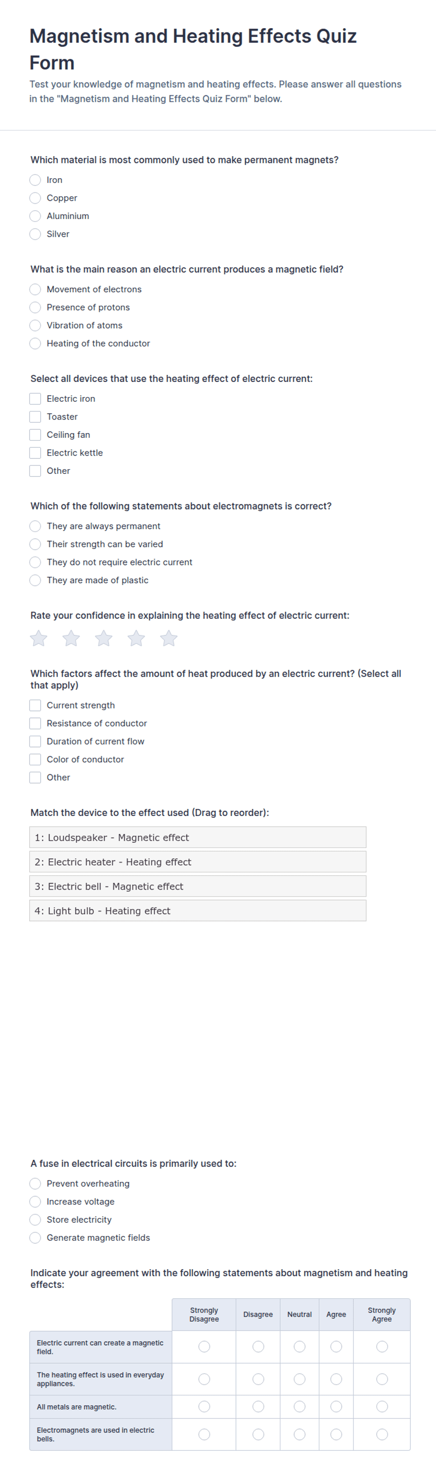Check the Electric iron checkbox
Image resolution: width=436 pixels, height=1471 pixels.
tap(35, 398)
